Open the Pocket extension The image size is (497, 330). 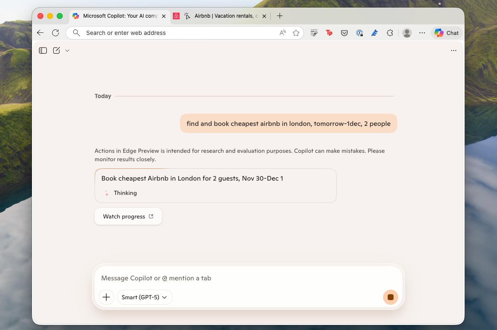344,33
